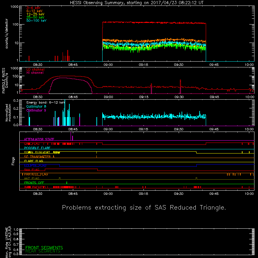The height and width of the screenshot is (258, 258).
Task: Click the SC_IN_SUNLIGHT flag label
Action: 37,152
